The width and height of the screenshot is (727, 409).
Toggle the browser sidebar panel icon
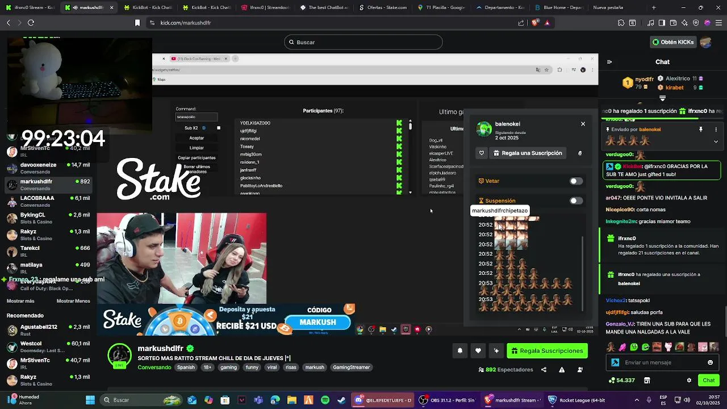[x=662, y=23]
